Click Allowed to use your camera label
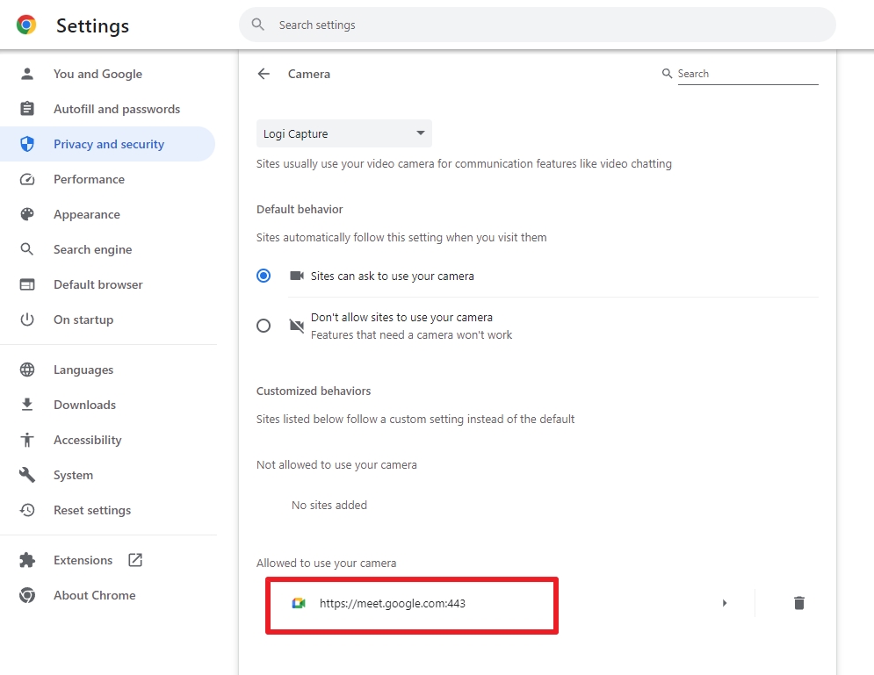 click(x=326, y=563)
